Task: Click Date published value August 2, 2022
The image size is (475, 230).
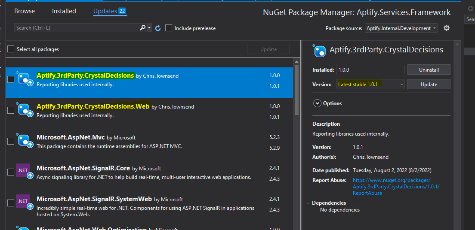Action: pos(392,170)
